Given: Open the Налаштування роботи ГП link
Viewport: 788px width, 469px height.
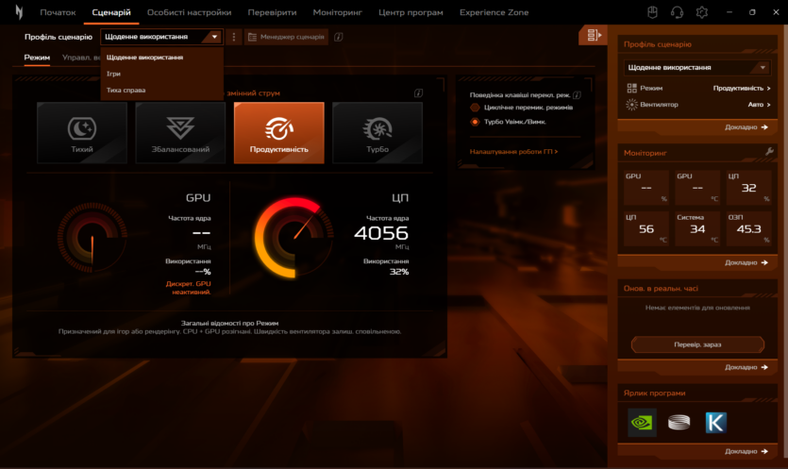Looking at the screenshot, I should point(513,151).
